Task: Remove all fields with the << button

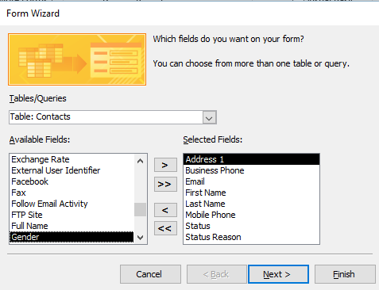Action: (x=165, y=228)
